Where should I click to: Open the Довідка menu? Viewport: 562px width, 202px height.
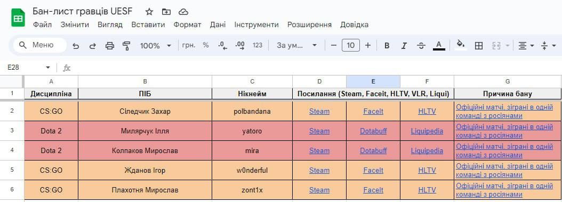click(355, 24)
